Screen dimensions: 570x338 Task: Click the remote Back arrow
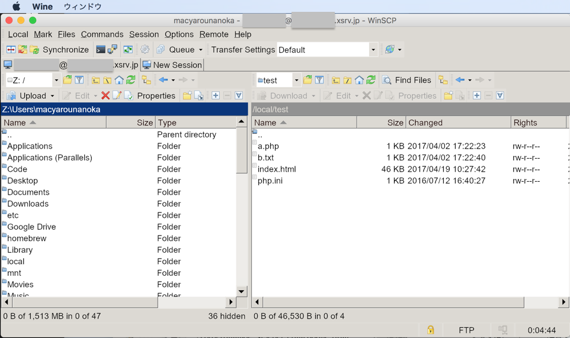click(460, 80)
